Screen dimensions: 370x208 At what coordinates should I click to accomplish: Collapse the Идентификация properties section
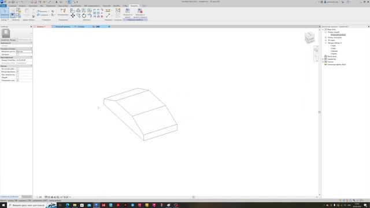coord(31,57)
